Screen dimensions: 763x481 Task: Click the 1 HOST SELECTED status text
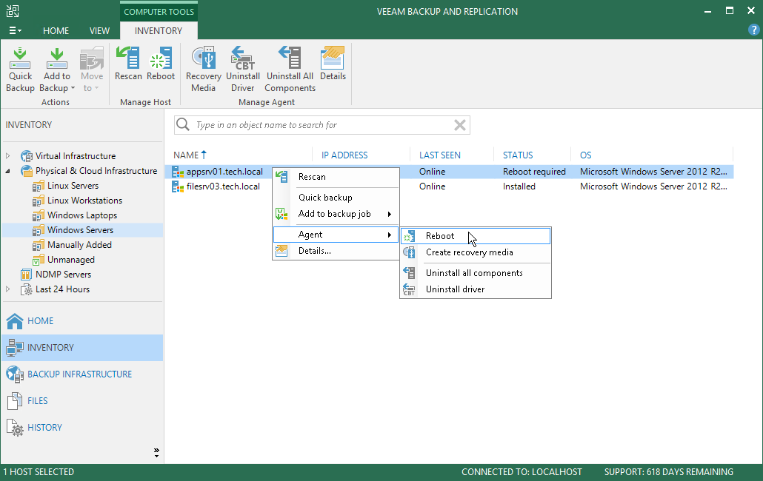click(39, 472)
